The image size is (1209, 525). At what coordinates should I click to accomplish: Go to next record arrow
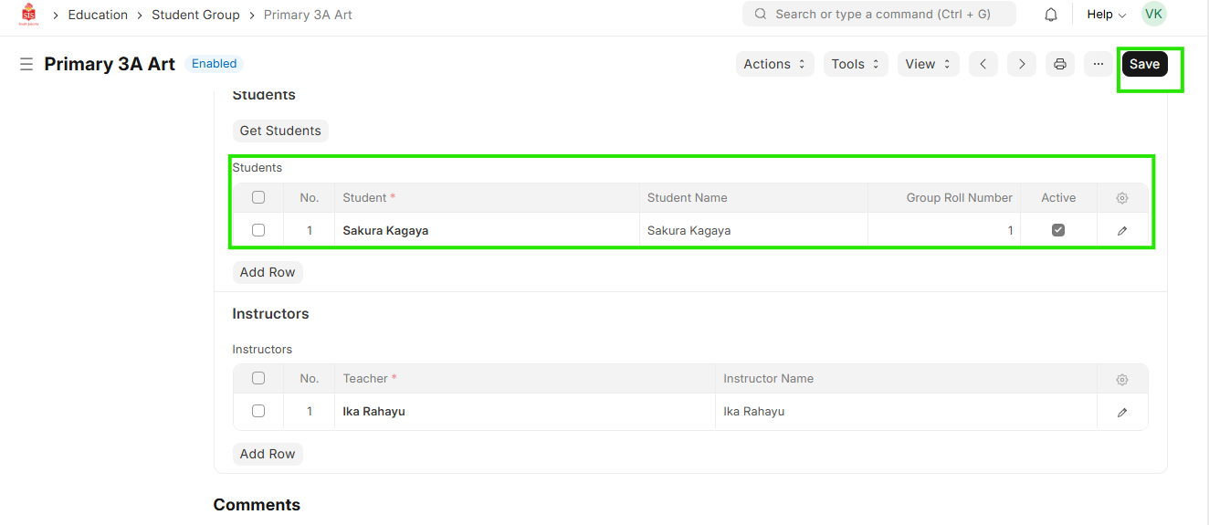coord(1021,64)
